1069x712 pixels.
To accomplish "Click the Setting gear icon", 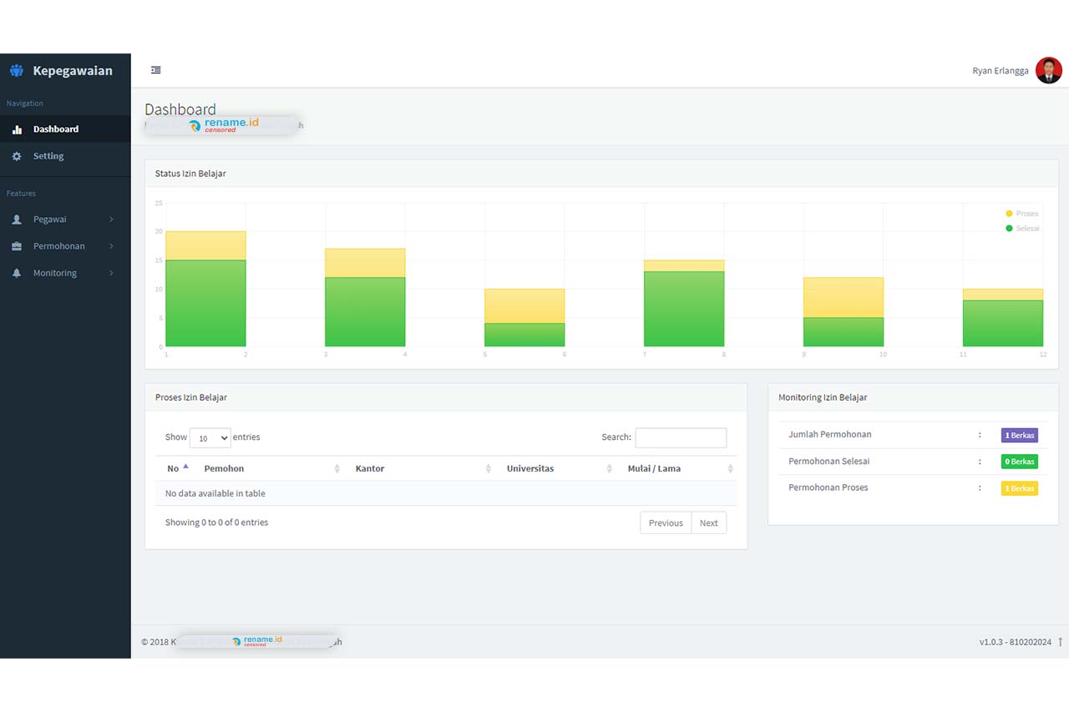I will pos(17,156).
